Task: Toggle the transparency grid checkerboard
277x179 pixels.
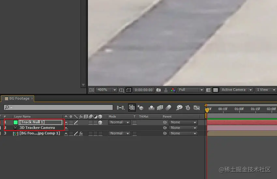Action: [x=215, y=90]
